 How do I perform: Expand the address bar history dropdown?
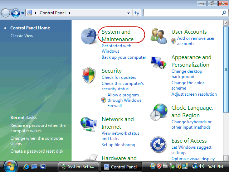click(128, 13)
